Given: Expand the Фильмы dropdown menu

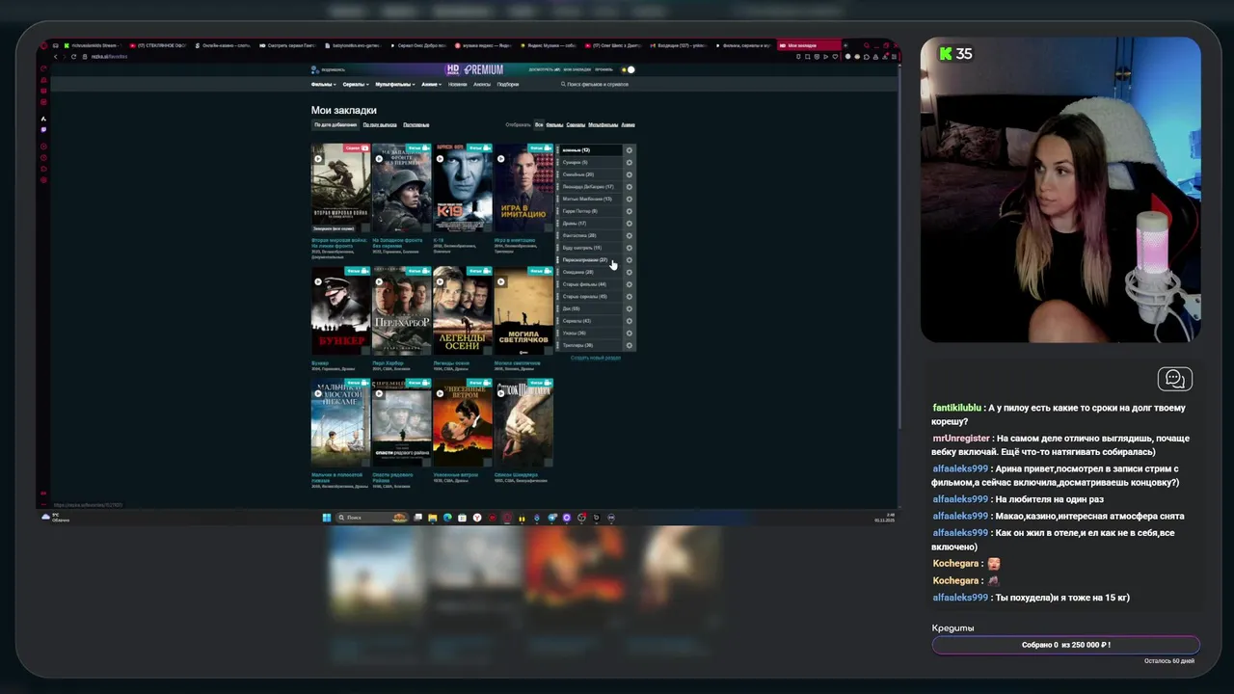Looking at the screenshot, I should point(323,84).
